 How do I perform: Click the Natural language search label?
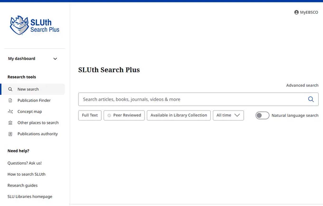click(295, 115)
